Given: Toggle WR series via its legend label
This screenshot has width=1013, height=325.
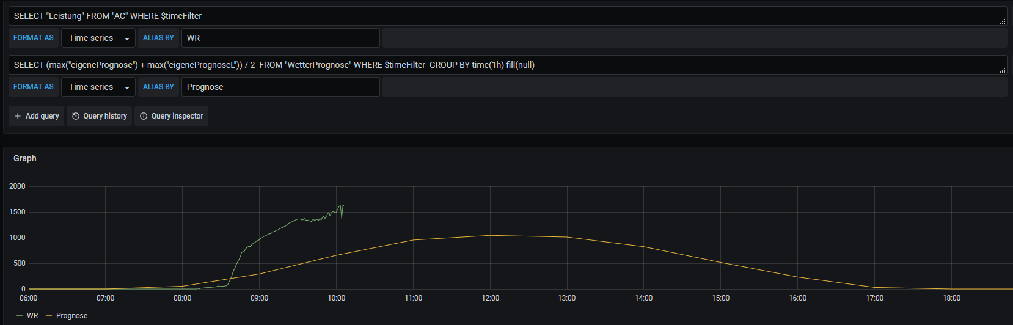Looking at the screenshot, I should coord(32,316).
